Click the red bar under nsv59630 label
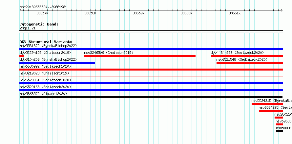292x144 pixels. click(279, 124)
